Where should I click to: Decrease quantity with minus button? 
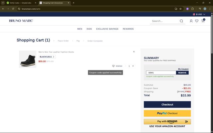coord(125,66)
